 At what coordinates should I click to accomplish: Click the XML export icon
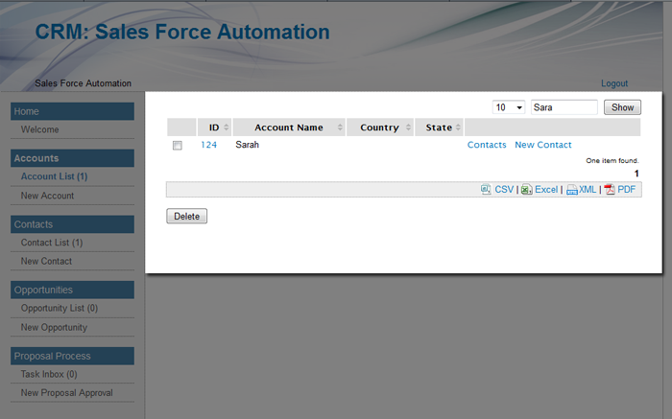(x=571, y=190)
